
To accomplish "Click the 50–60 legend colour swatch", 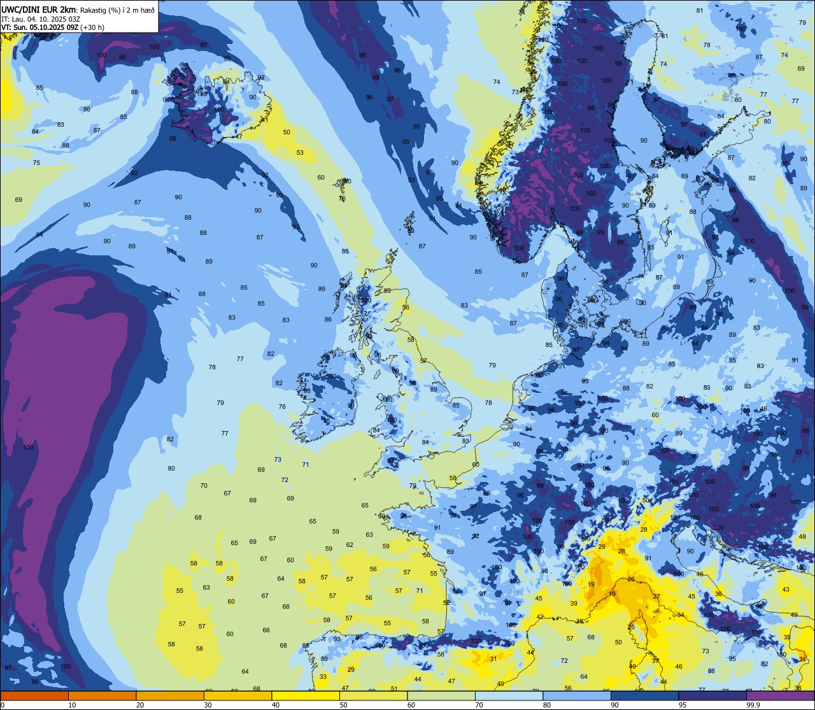I will pos(373,695).
